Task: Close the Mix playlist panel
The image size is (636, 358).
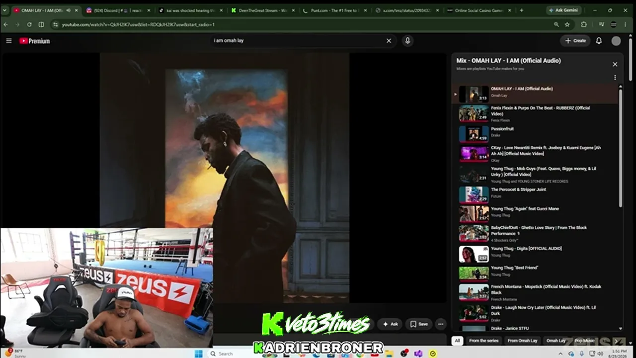Action: coord(615,64)
